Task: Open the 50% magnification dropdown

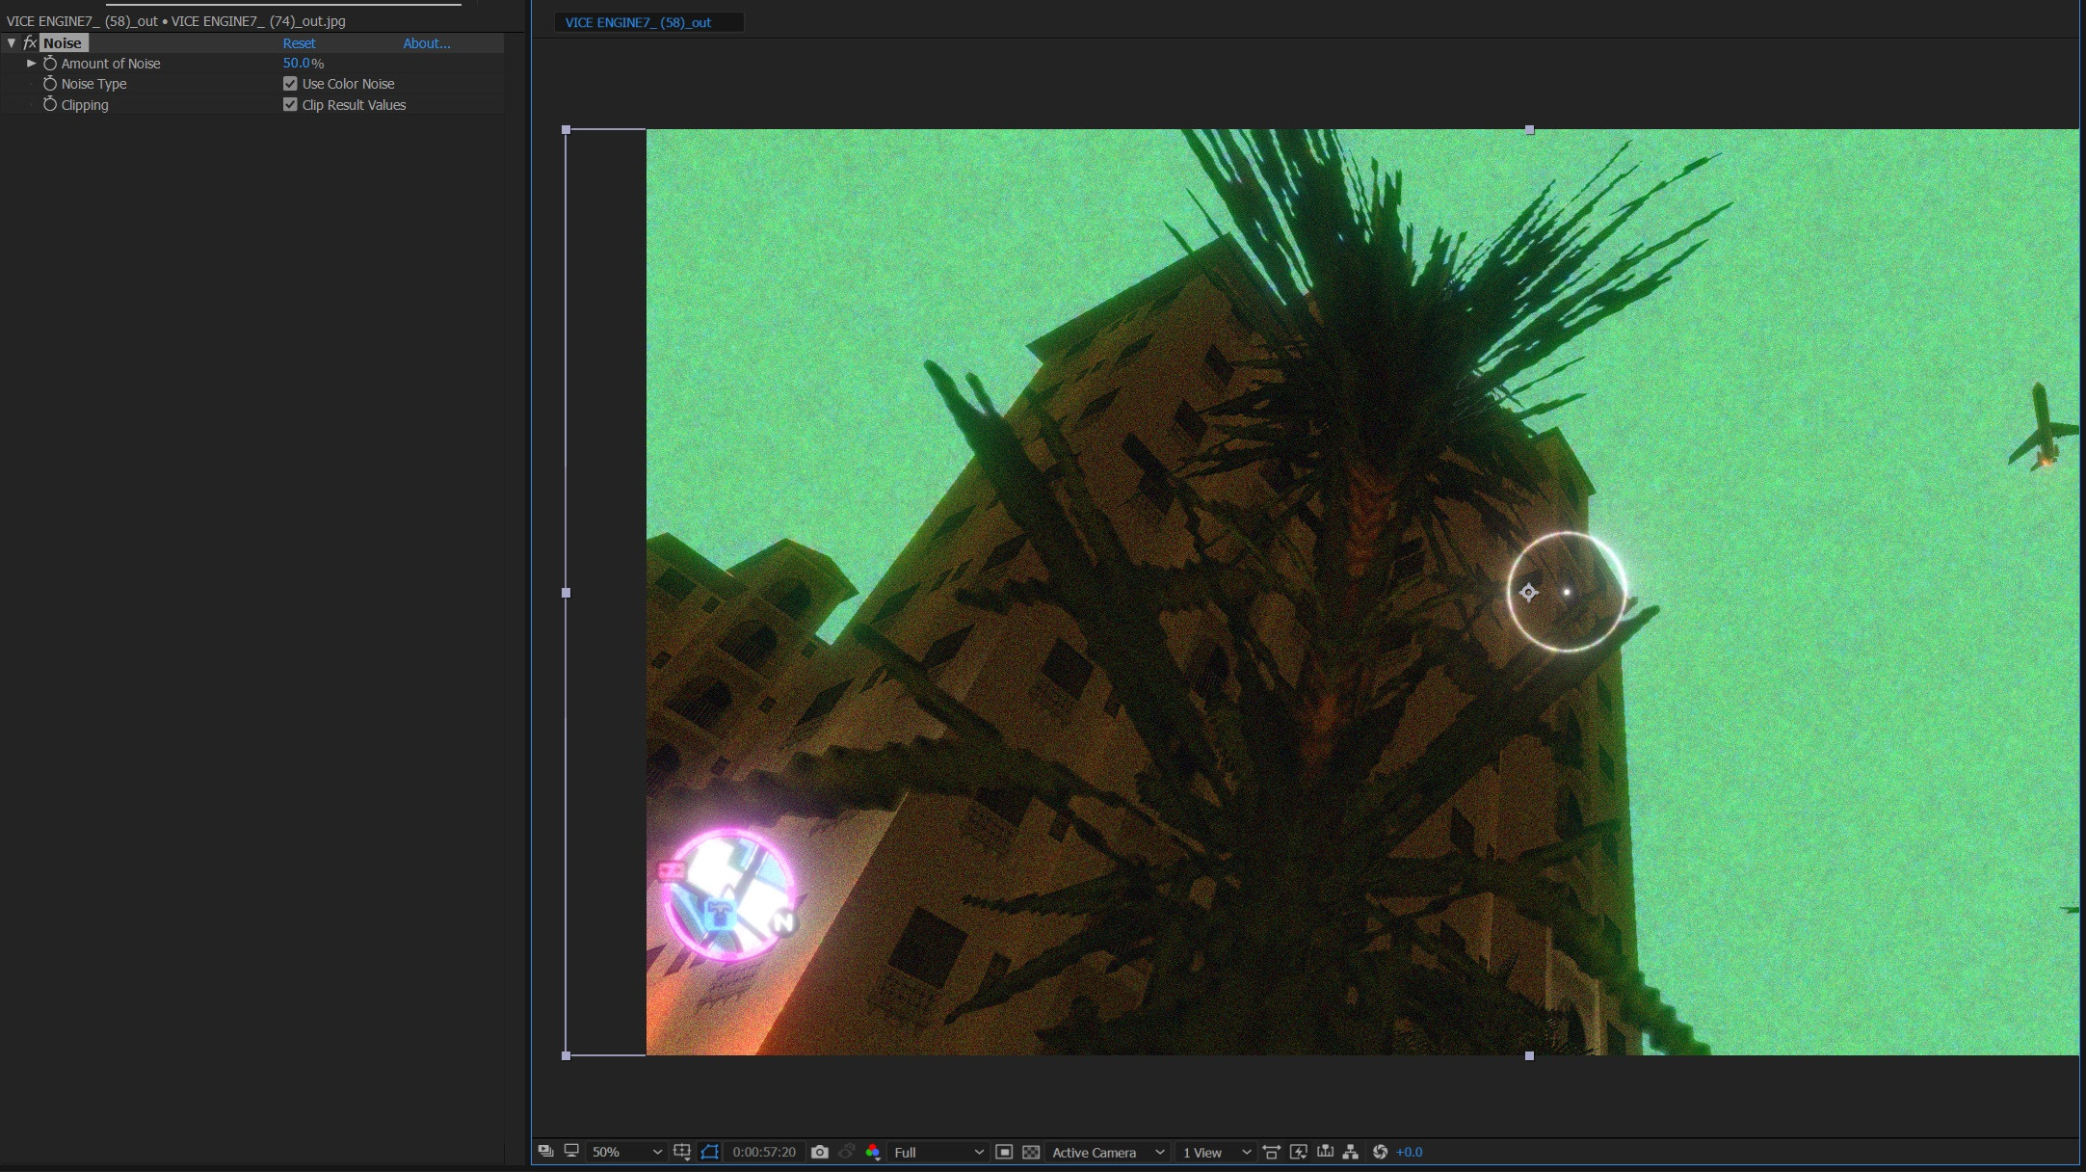Action: click(626, 1152)
